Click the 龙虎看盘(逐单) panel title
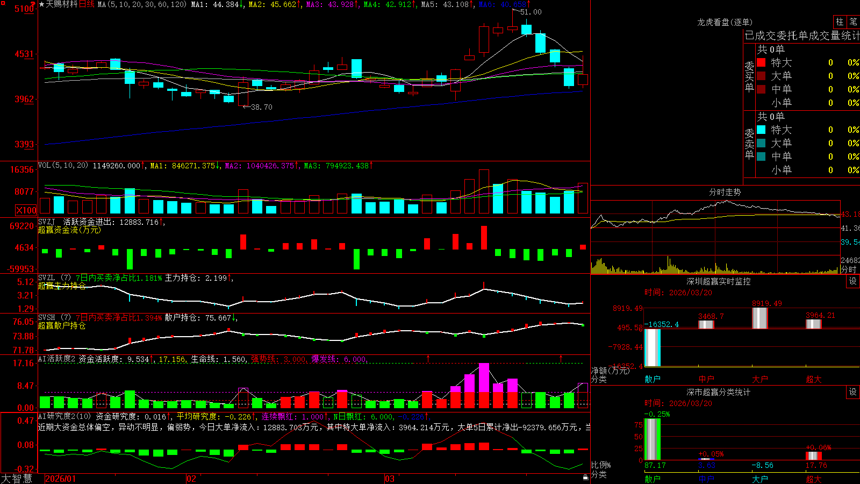The image size is (860, 484). [x=725, y=22]
